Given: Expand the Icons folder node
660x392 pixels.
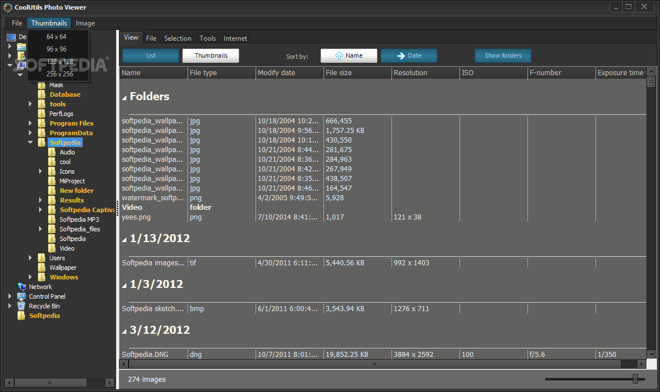Looking at the screenshot, I should 40,171.
